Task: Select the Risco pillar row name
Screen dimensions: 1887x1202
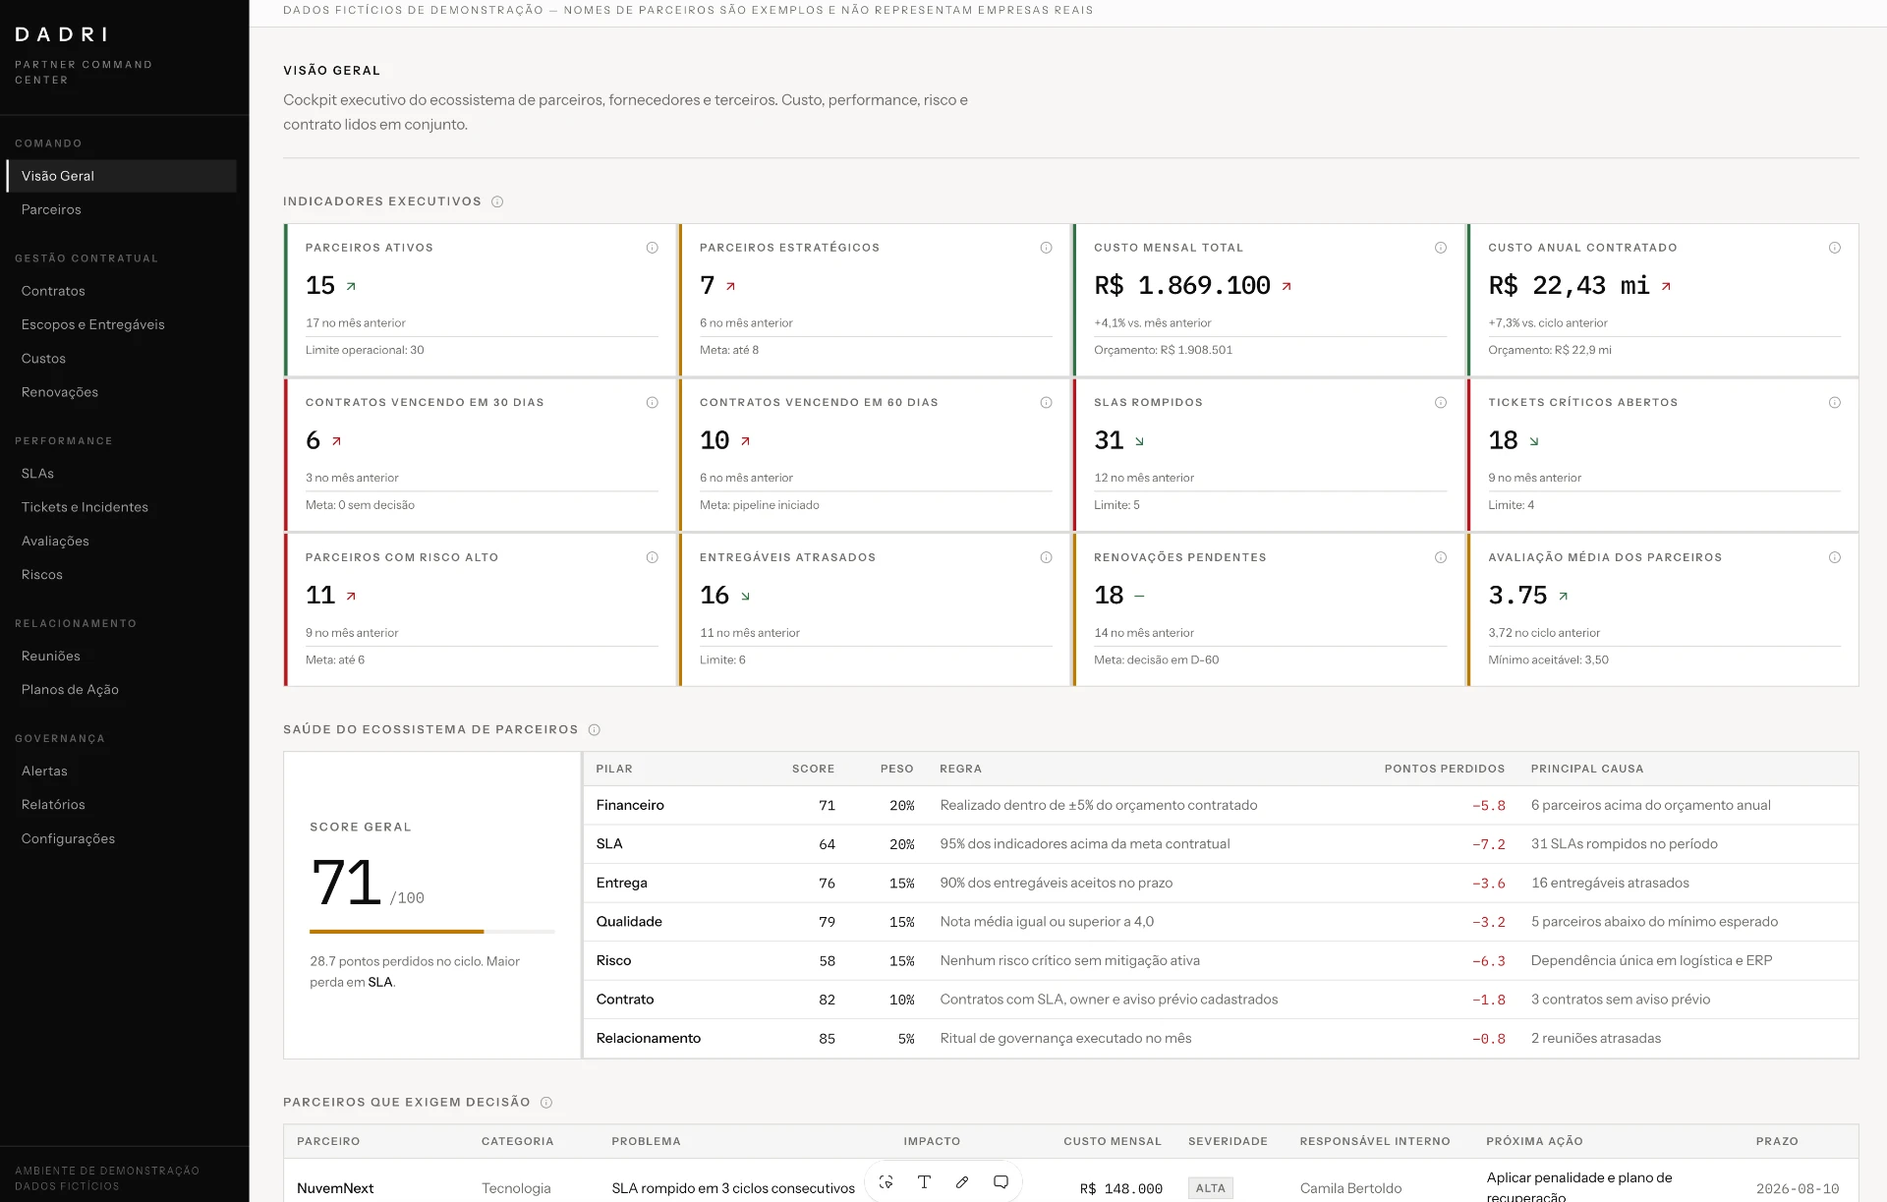Action: coord(613,960)
